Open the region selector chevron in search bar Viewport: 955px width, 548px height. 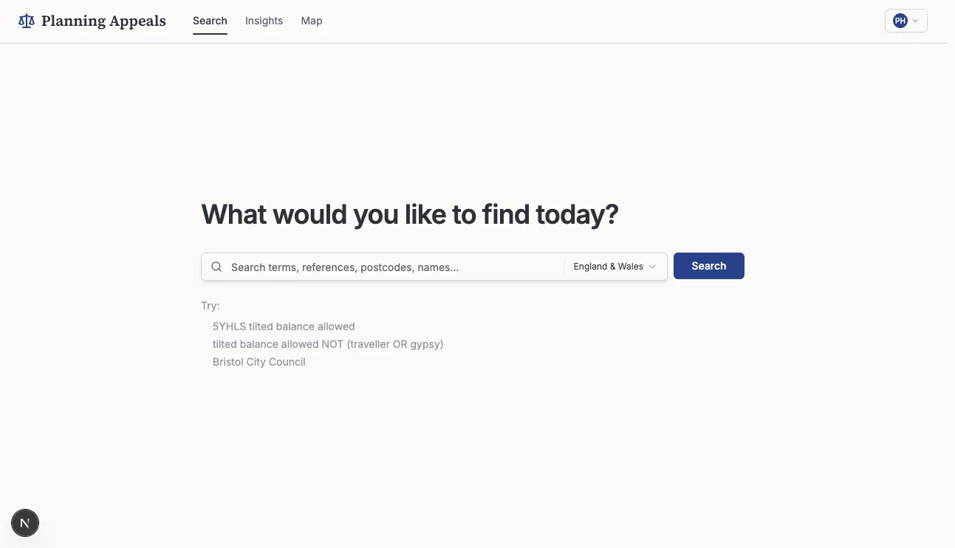point(652,267)
